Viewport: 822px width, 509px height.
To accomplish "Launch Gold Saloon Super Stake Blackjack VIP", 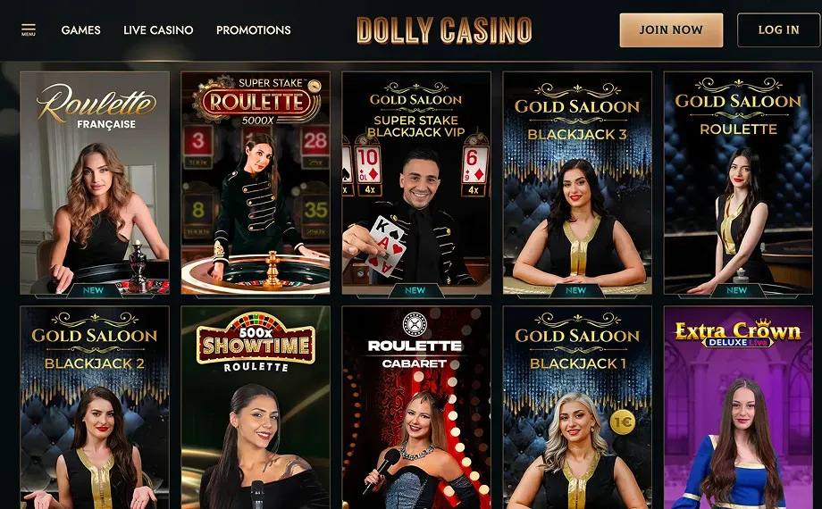I will click(416, 183).
